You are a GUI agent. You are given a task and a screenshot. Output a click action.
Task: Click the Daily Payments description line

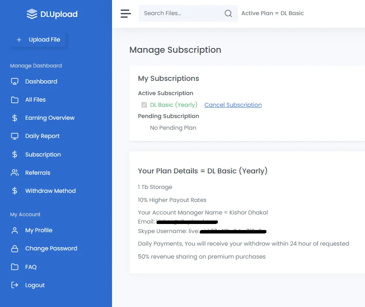pyautogui.click(x=243, y=244)
